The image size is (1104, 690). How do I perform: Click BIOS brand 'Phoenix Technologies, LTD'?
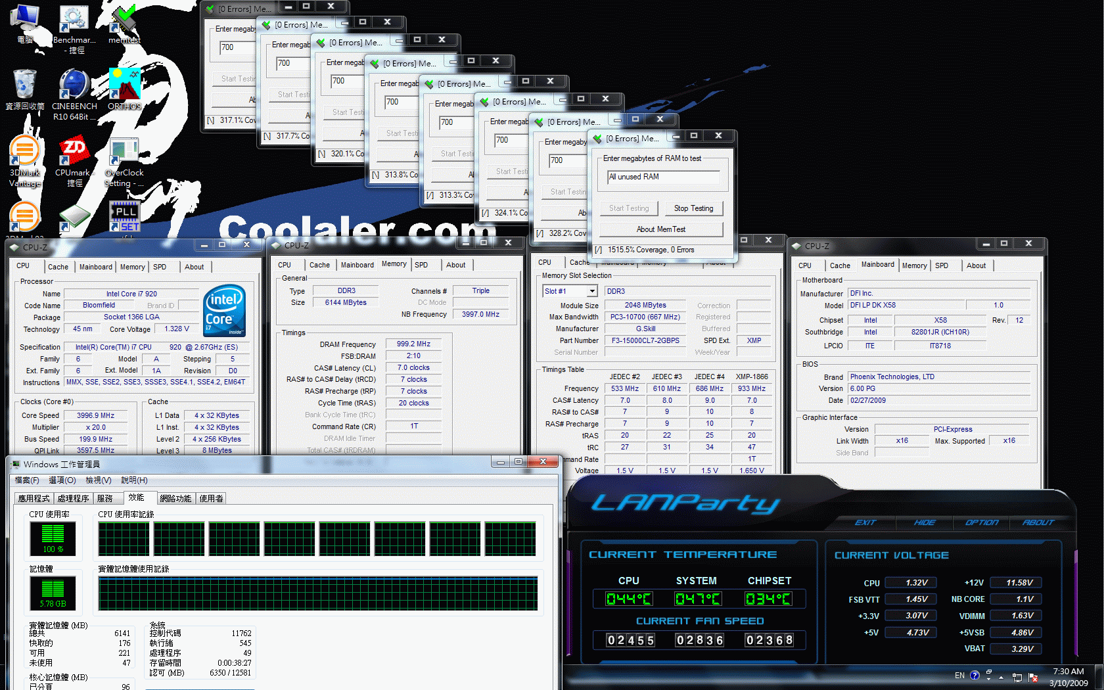point(938,377)
